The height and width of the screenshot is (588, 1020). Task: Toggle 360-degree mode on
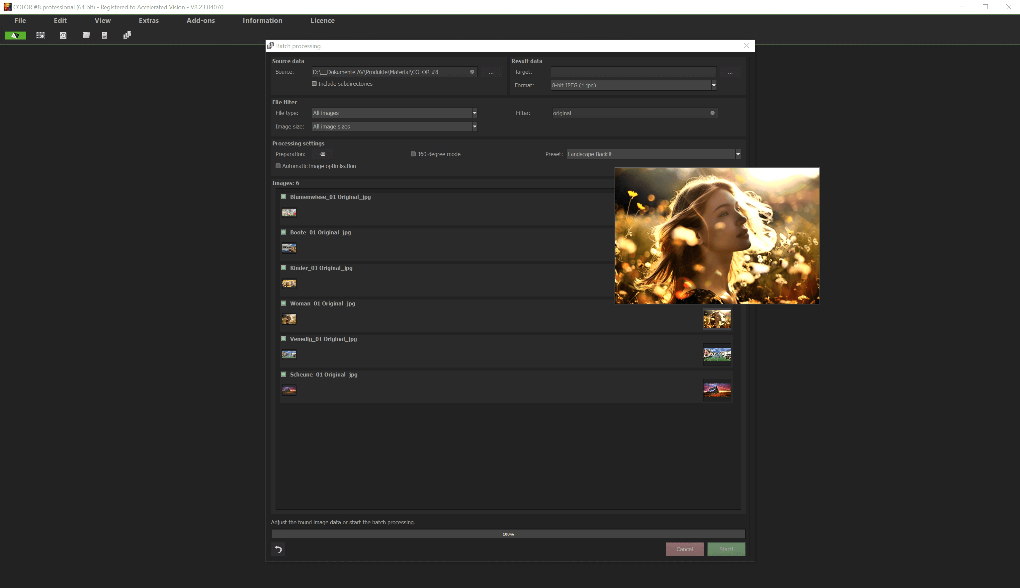click(413, 154)
